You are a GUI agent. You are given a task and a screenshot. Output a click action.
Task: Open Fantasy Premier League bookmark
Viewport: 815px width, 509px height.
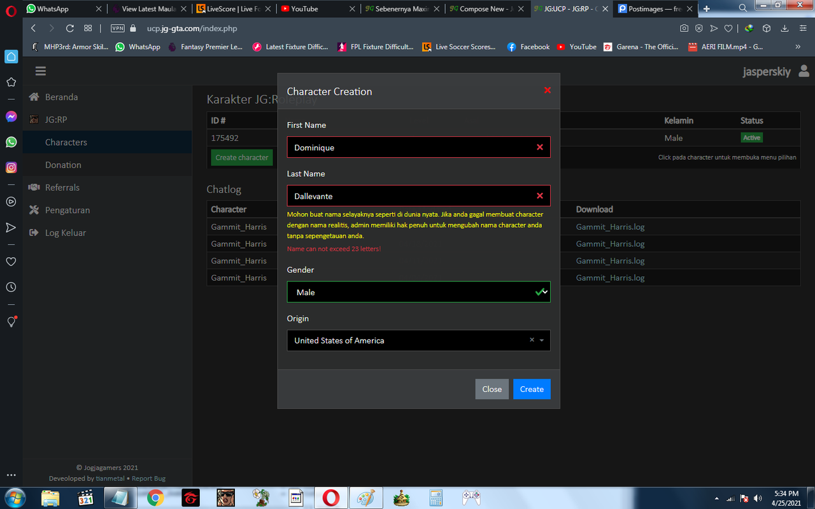pyautogui.click(x=205, y=46)
